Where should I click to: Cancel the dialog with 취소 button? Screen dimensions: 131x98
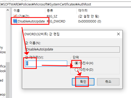click(108, 82)
